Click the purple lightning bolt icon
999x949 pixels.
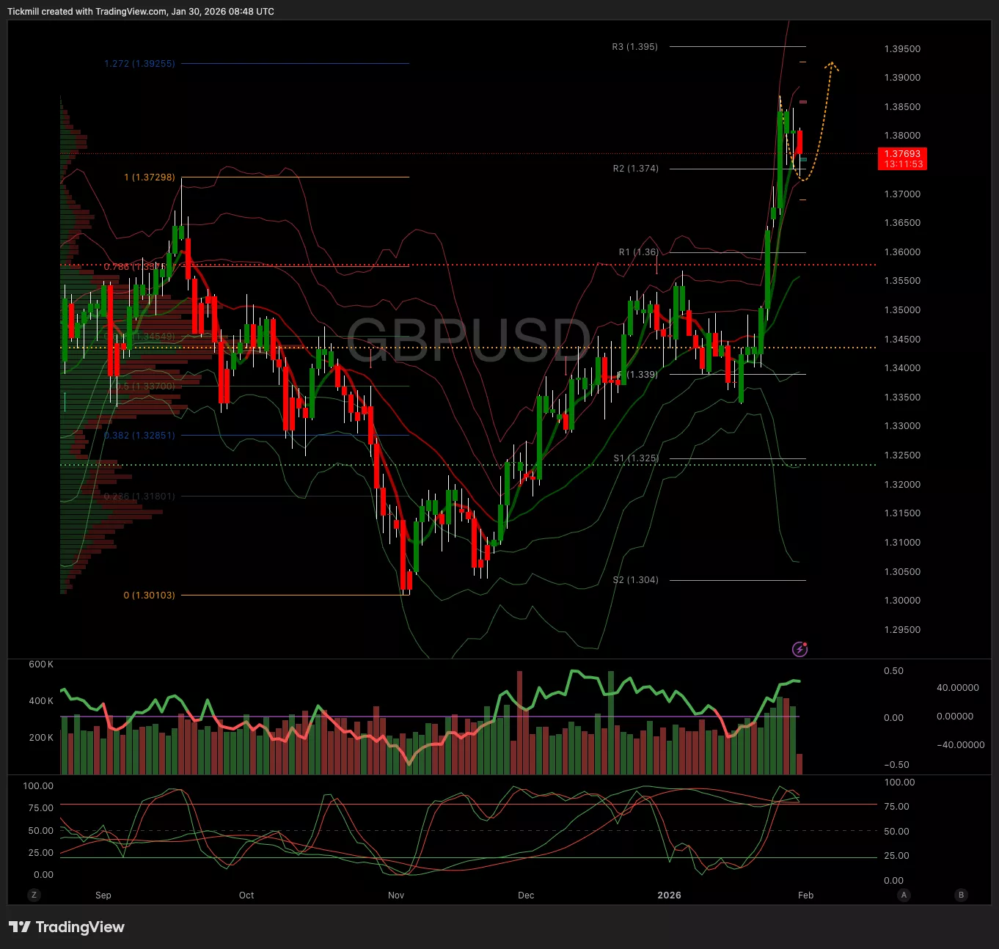(800, 649)
